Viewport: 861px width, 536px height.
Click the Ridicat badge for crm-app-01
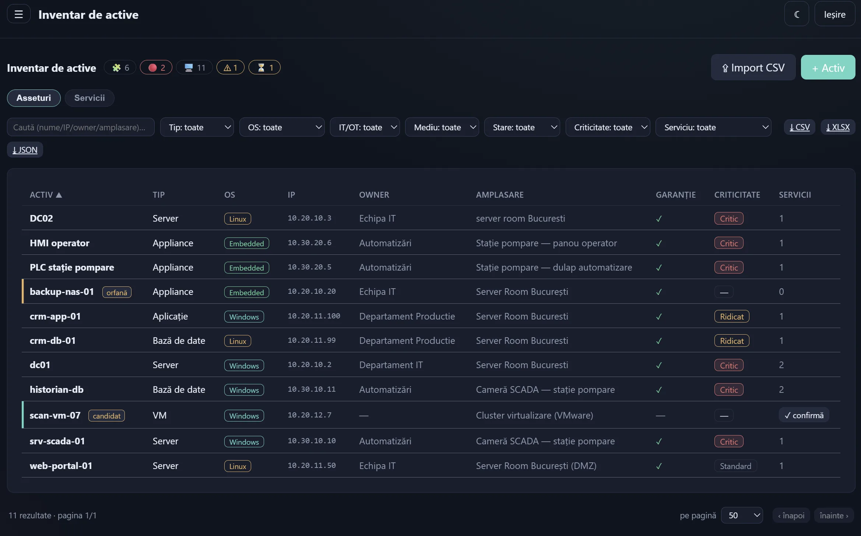pos(732,317)
